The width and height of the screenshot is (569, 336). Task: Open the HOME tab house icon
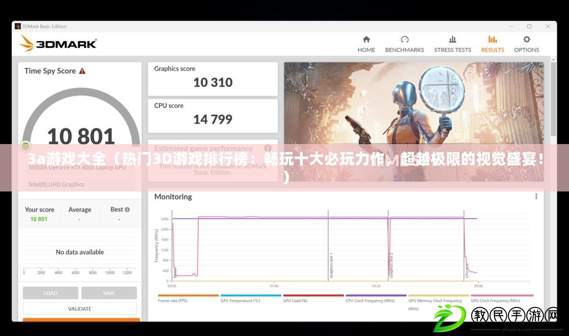point(366,39)
